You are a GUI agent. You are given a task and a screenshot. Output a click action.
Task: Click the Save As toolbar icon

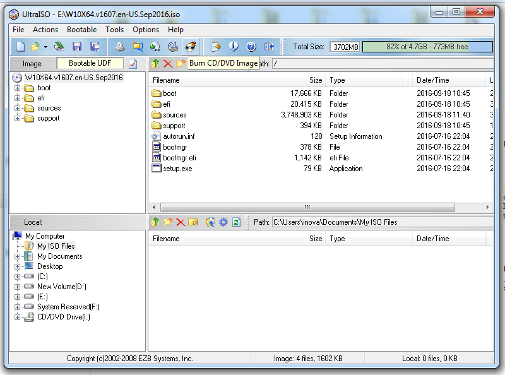[x=95, y=47]
